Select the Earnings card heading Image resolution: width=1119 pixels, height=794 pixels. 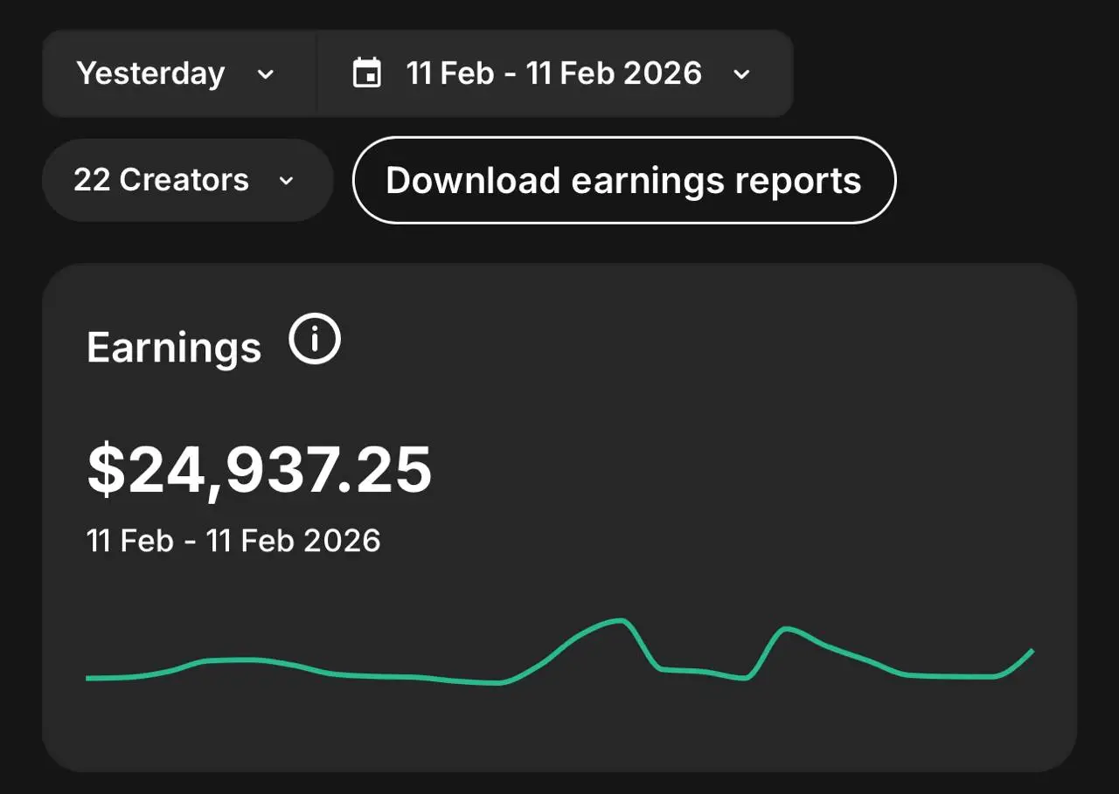tap(174, 348)
